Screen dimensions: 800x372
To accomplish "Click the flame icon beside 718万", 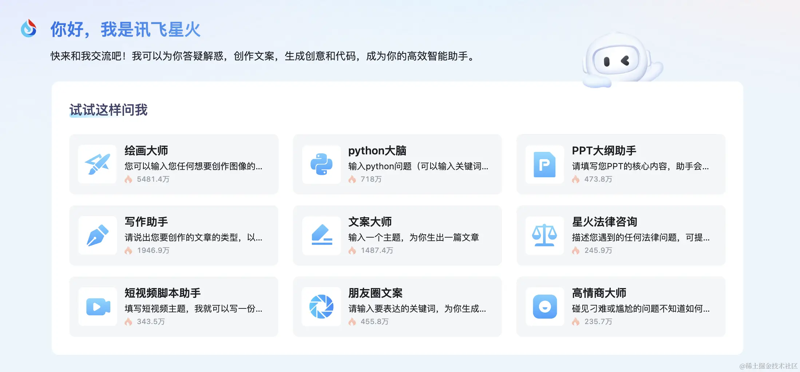I will (x=352, y=179).
